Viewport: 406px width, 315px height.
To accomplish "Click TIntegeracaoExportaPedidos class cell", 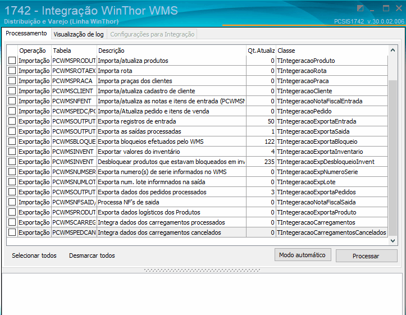I will pos(332,192).
